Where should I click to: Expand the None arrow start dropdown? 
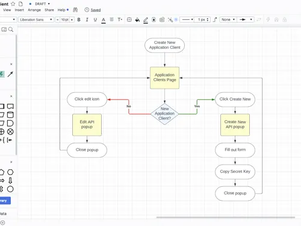coord(228,19)
